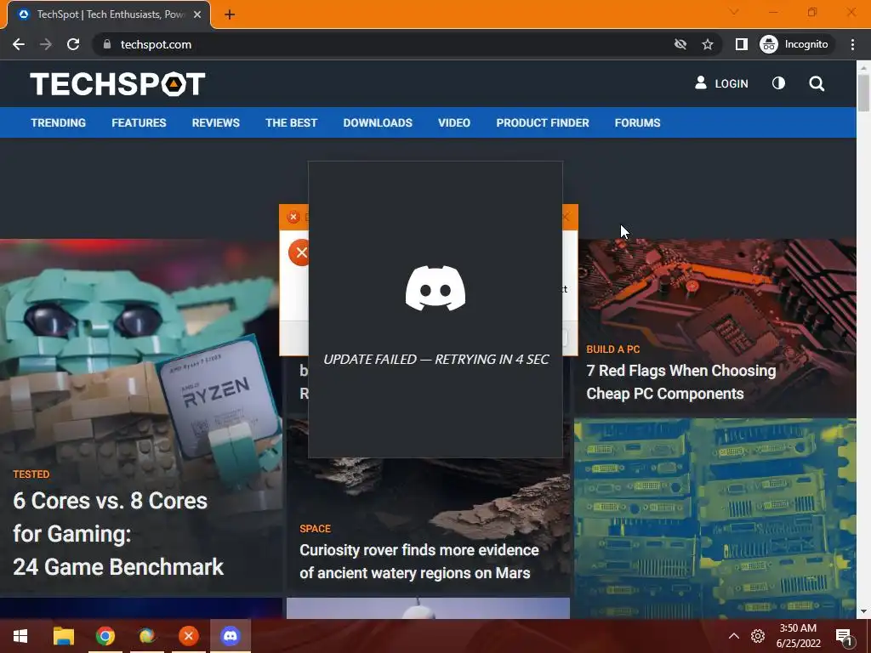
Task: Click the LOGIN link
Action: click(721, 83)
